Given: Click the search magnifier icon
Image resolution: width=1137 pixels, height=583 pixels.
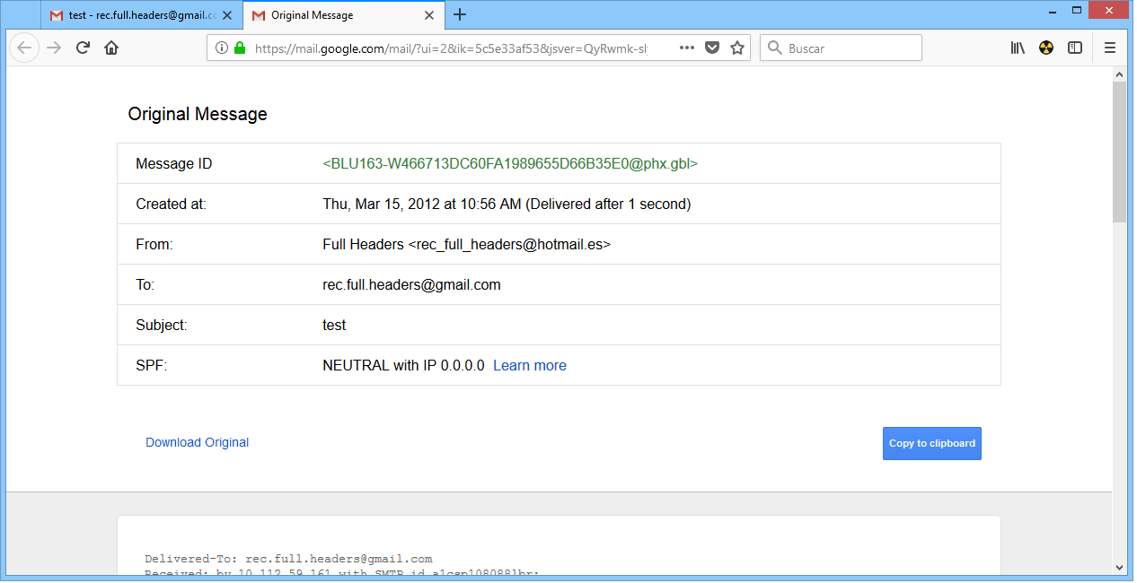Looking at the screenshot, I should click(x=775, y=48).
